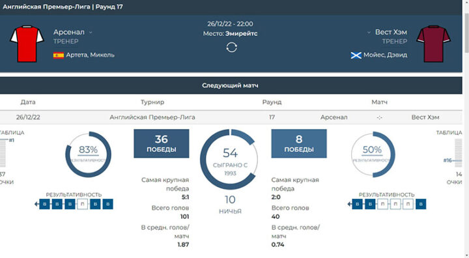Click the 36 ПОБЕДЫ box
Viewport: 469px width, 258px height.
pos(162,143)
